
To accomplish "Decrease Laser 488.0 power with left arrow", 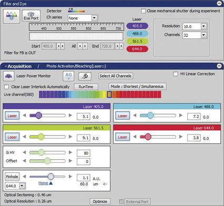I will (135, 116).
